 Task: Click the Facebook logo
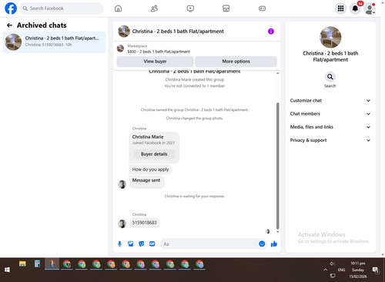11,8
